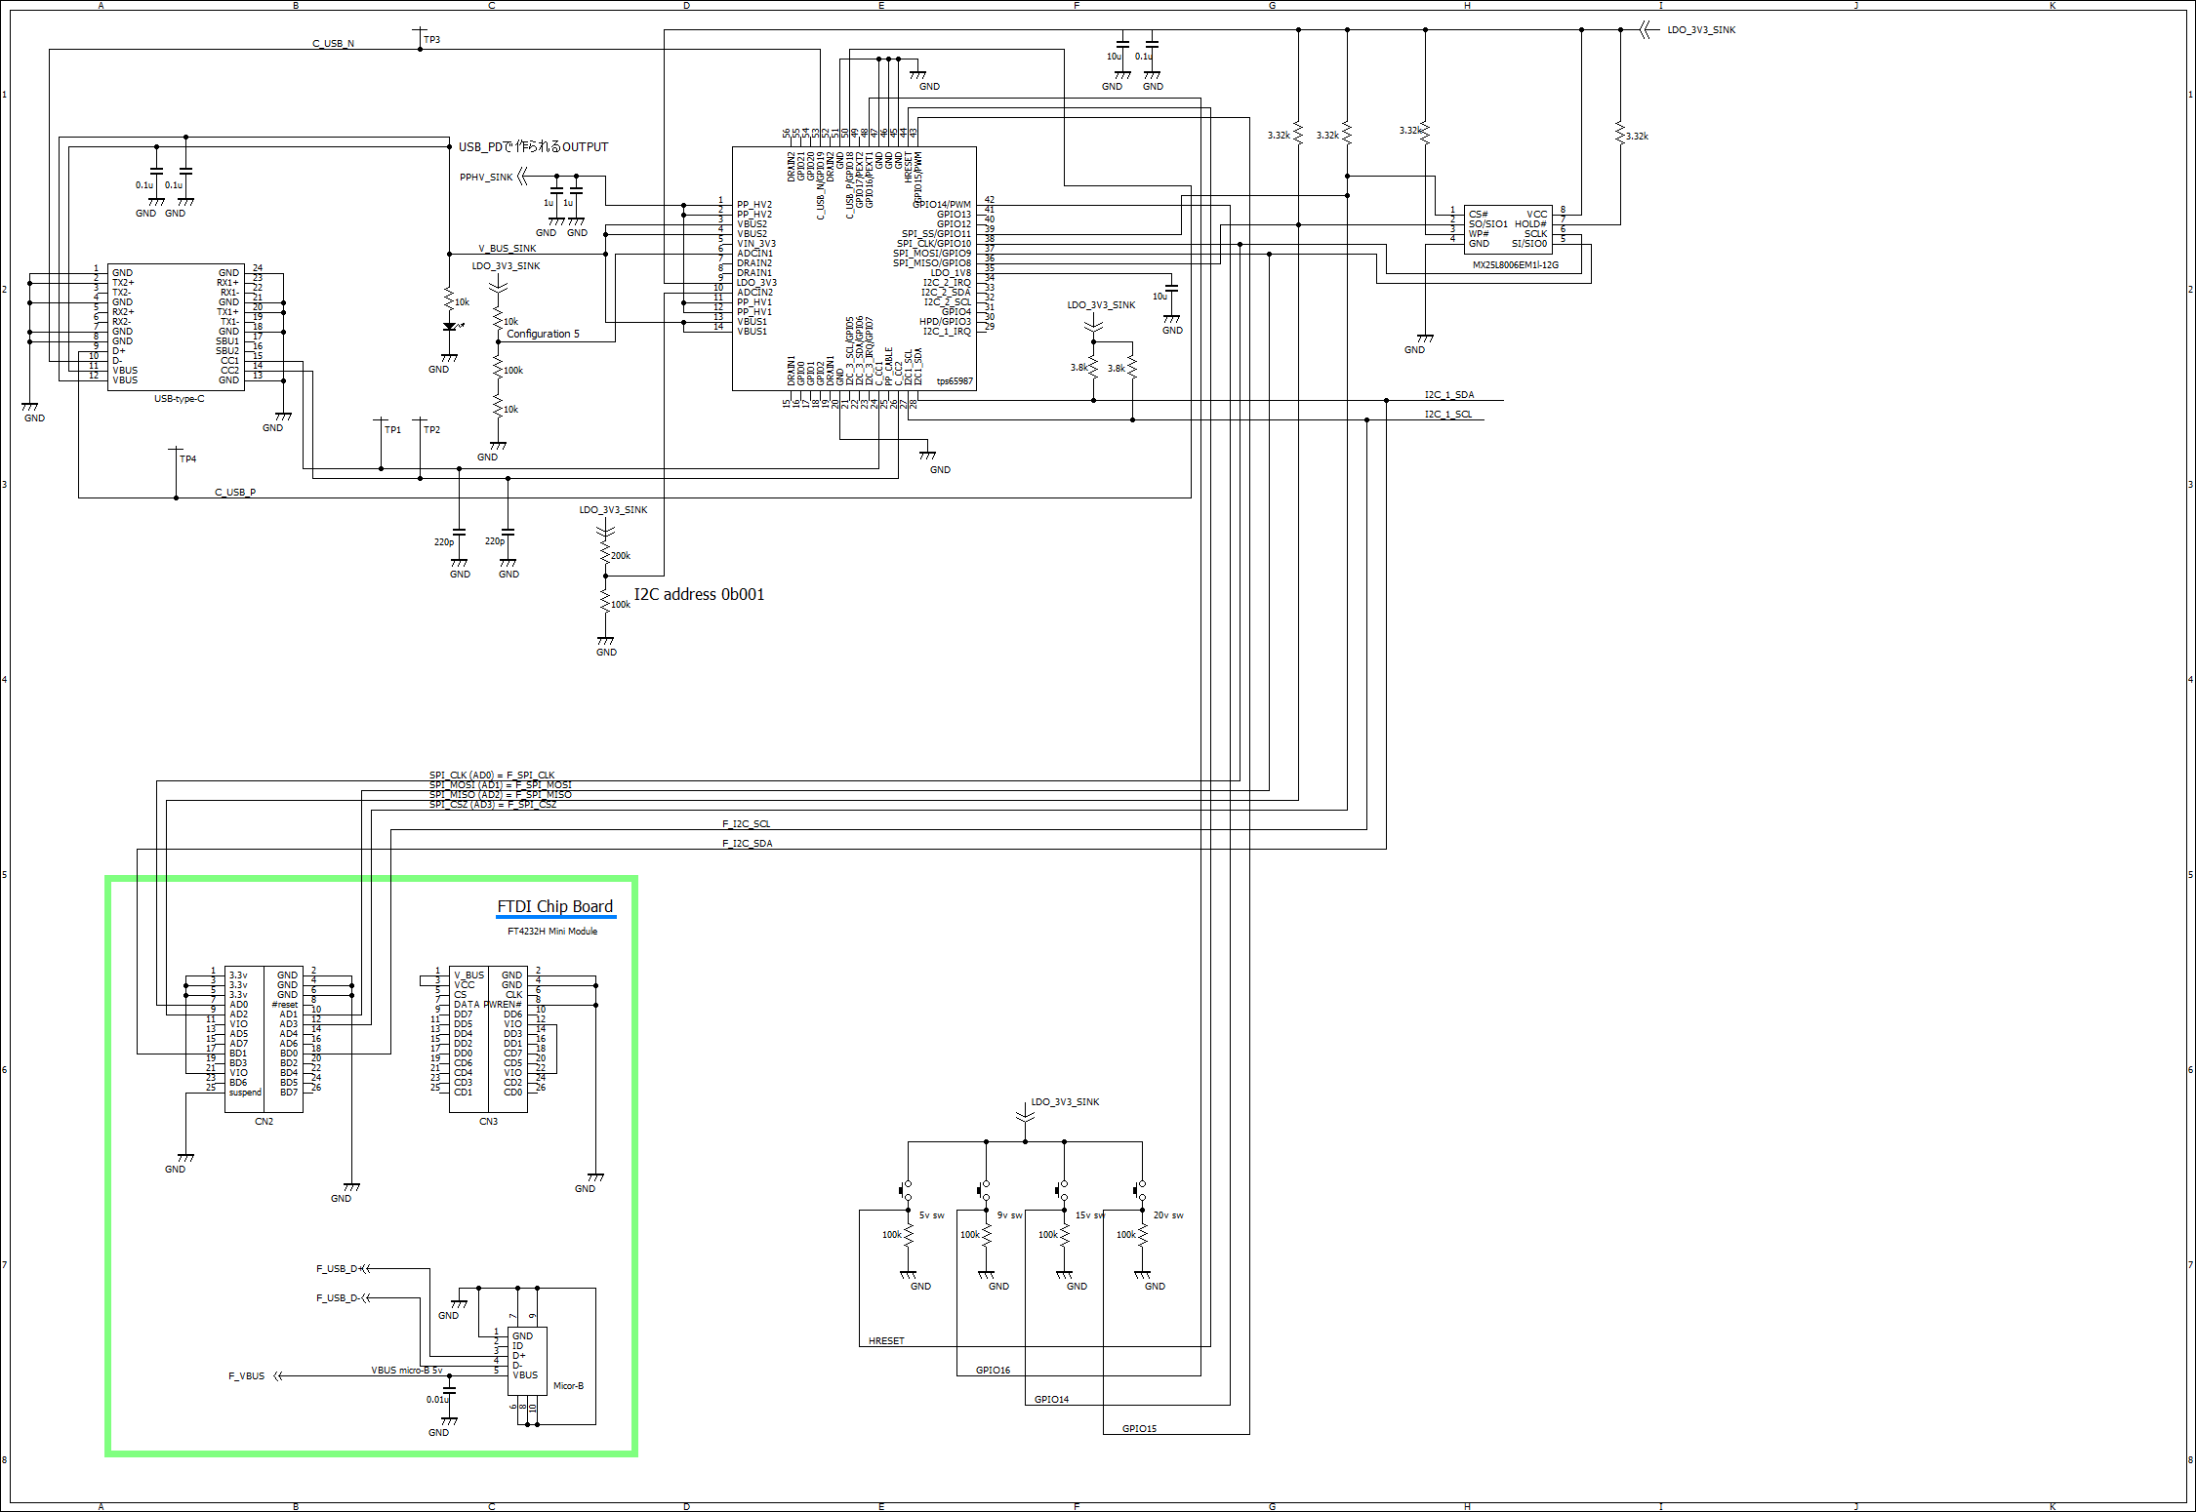2196x1512 pixels.
Task: Click the CN2 connector block
Action: [264, 1039]
